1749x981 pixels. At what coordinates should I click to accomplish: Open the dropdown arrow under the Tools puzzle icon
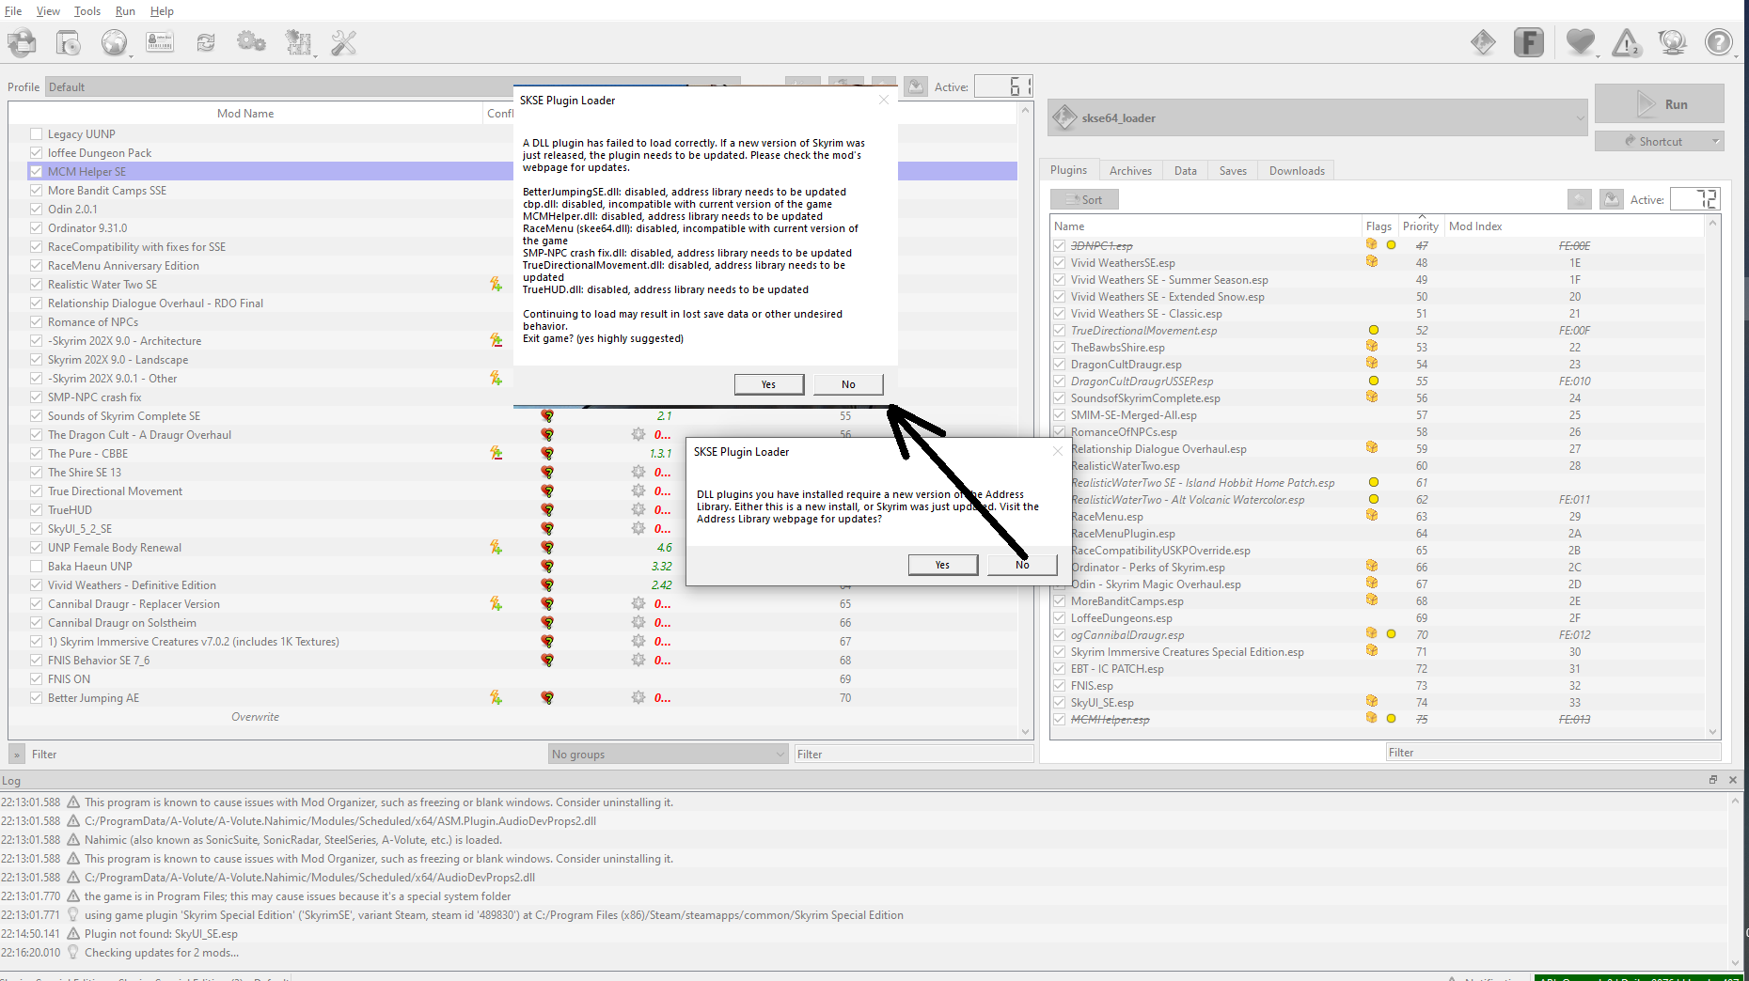point(315,55)
